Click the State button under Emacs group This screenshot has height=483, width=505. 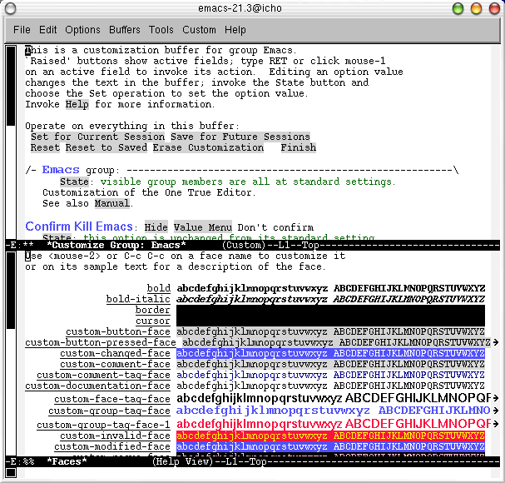(74, 182)
